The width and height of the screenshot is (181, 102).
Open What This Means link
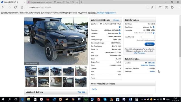point(139,53)
